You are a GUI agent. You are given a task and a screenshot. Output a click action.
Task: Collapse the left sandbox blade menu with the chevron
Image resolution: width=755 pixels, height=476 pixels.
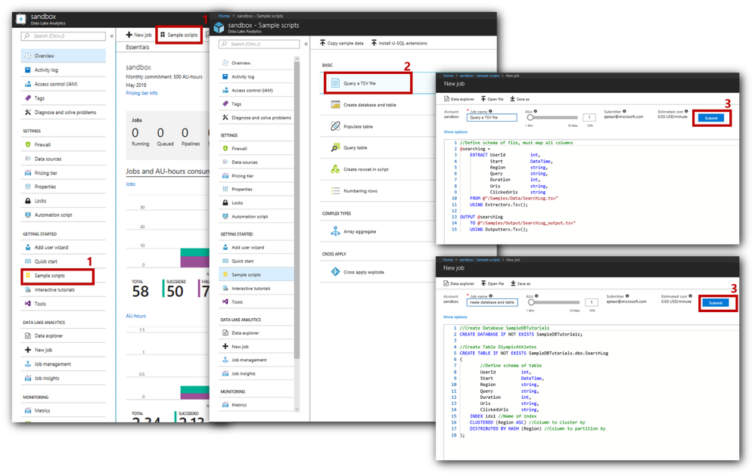[112, 36]
